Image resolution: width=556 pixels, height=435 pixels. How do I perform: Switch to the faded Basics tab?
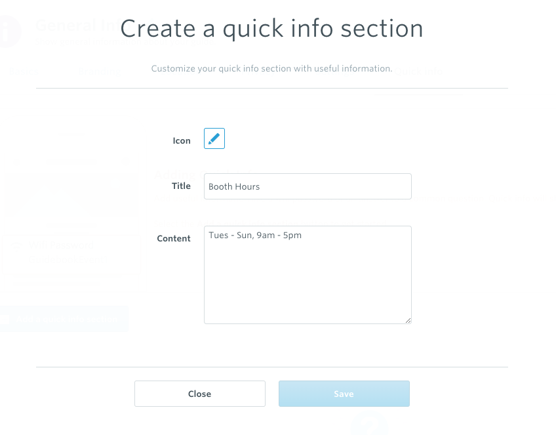click(x=24, y=72)
